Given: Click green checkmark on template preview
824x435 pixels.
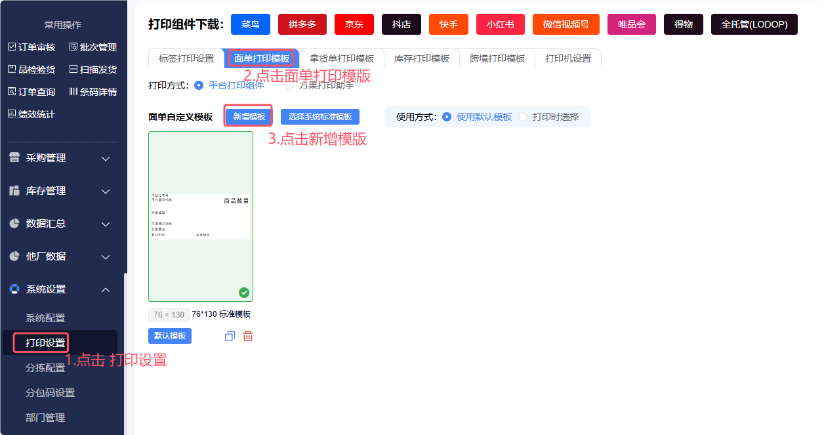Looking at the screenshot, I should pos(244,293).
